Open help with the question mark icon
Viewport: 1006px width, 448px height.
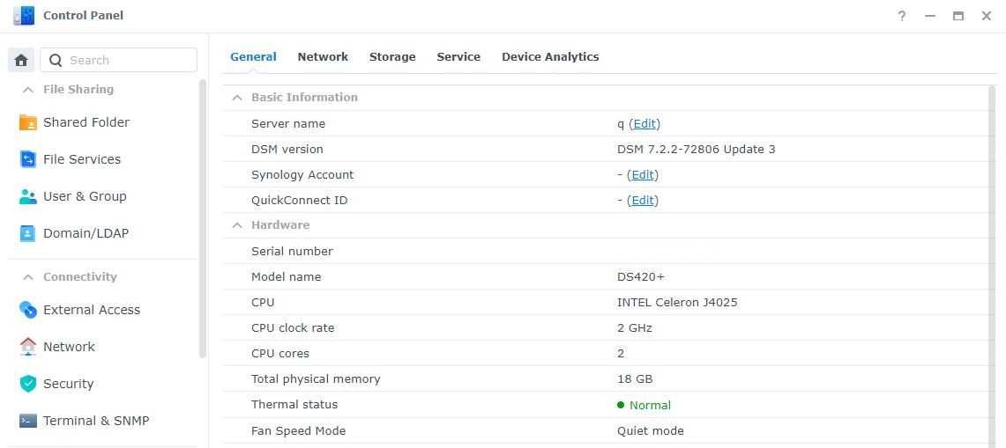pos(901,16)
